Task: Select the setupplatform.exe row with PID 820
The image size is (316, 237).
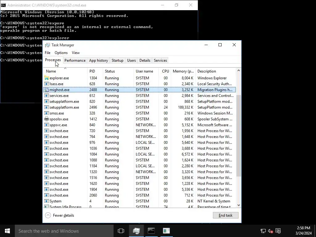Action: 139,101
